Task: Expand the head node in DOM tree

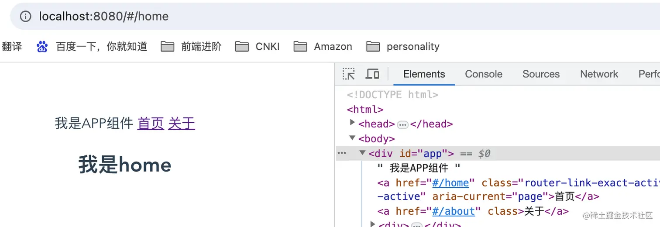Action: tap(353, 123)
